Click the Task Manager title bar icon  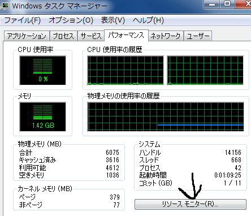tap(4, 6)
